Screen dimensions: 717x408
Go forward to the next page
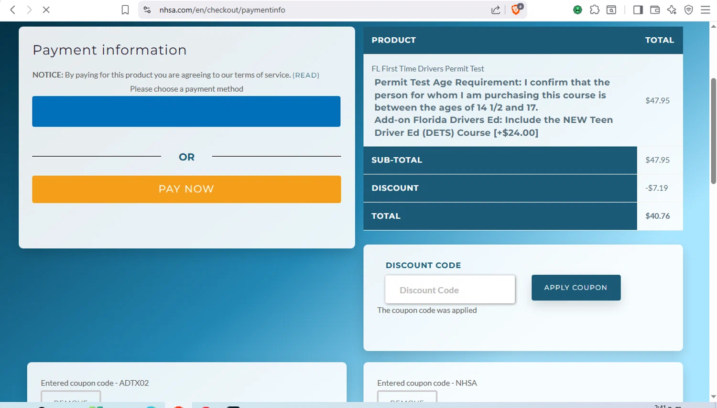(x=29, y=10)
